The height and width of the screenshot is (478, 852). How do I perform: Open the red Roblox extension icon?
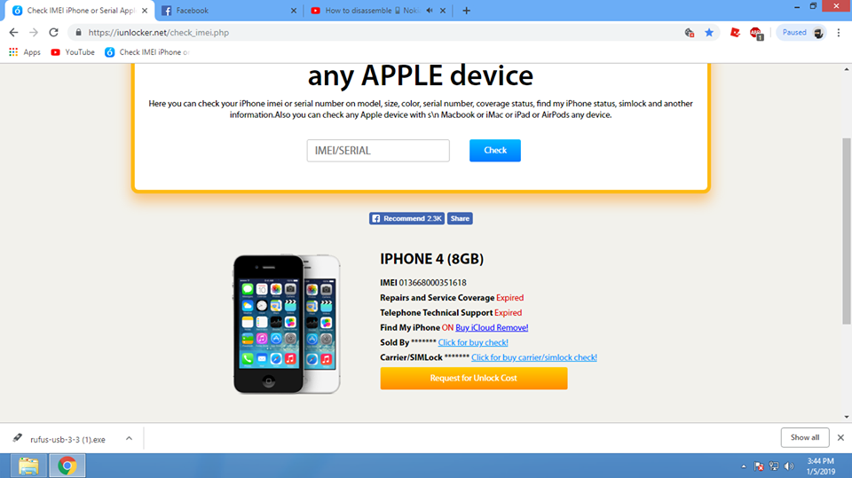[x=735, y=33]
